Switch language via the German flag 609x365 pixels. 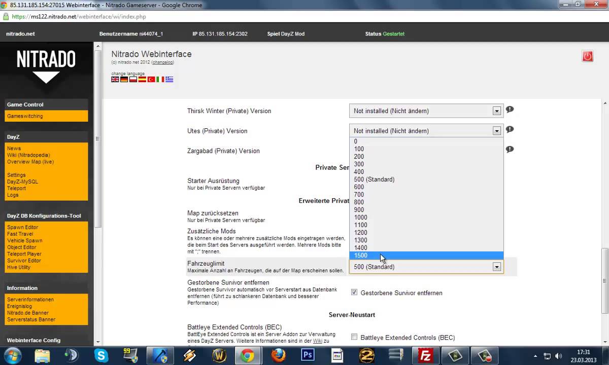pyautogui.click(x=124, y=80)
